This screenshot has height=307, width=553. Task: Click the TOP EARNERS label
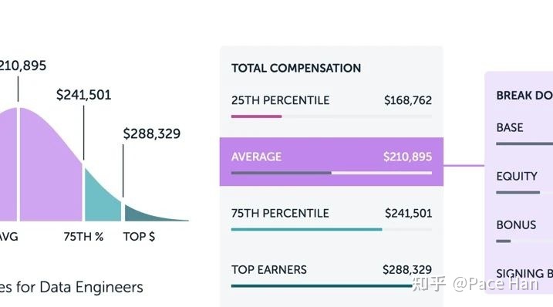pos(268,270)
